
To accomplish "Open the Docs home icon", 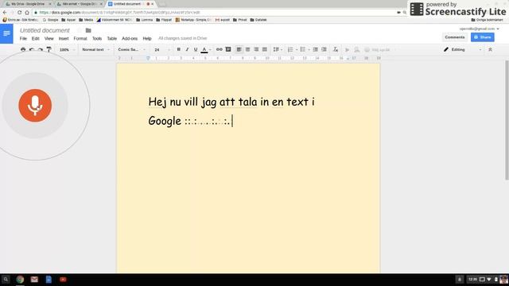I will coord(6,33).
